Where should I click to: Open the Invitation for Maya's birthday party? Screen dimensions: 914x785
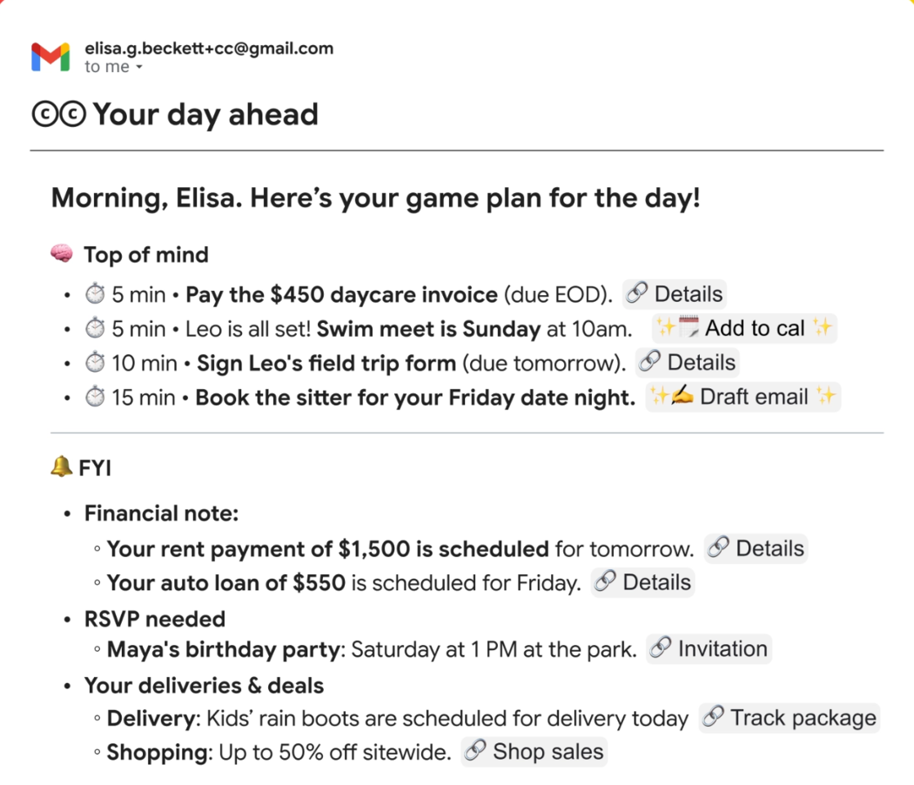[709, 649]
